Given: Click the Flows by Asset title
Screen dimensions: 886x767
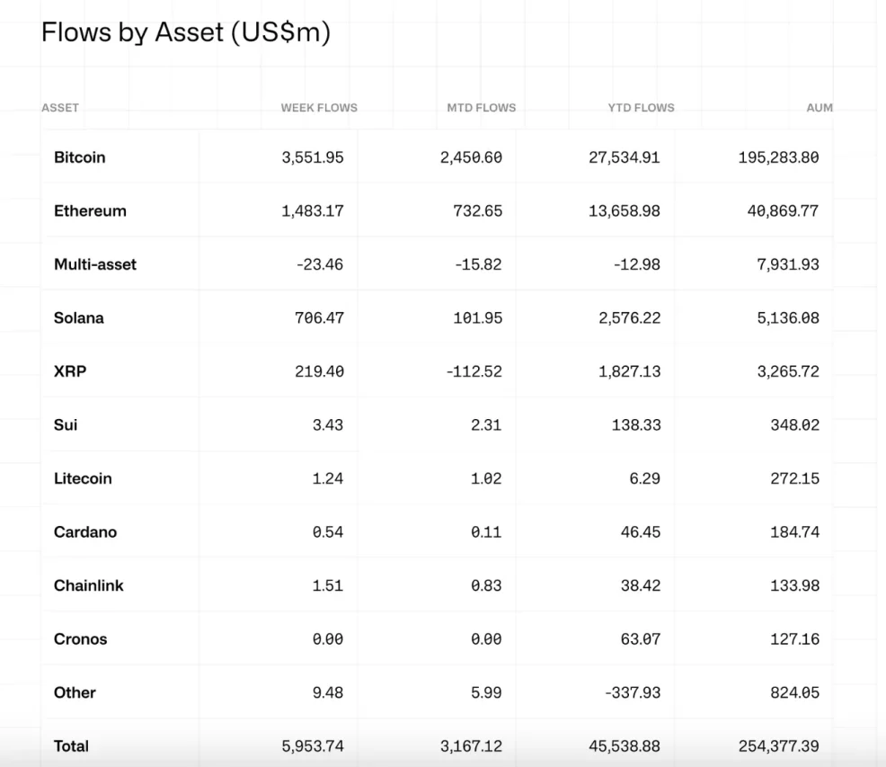Looking at the screenshot, I should click(186, 32).
